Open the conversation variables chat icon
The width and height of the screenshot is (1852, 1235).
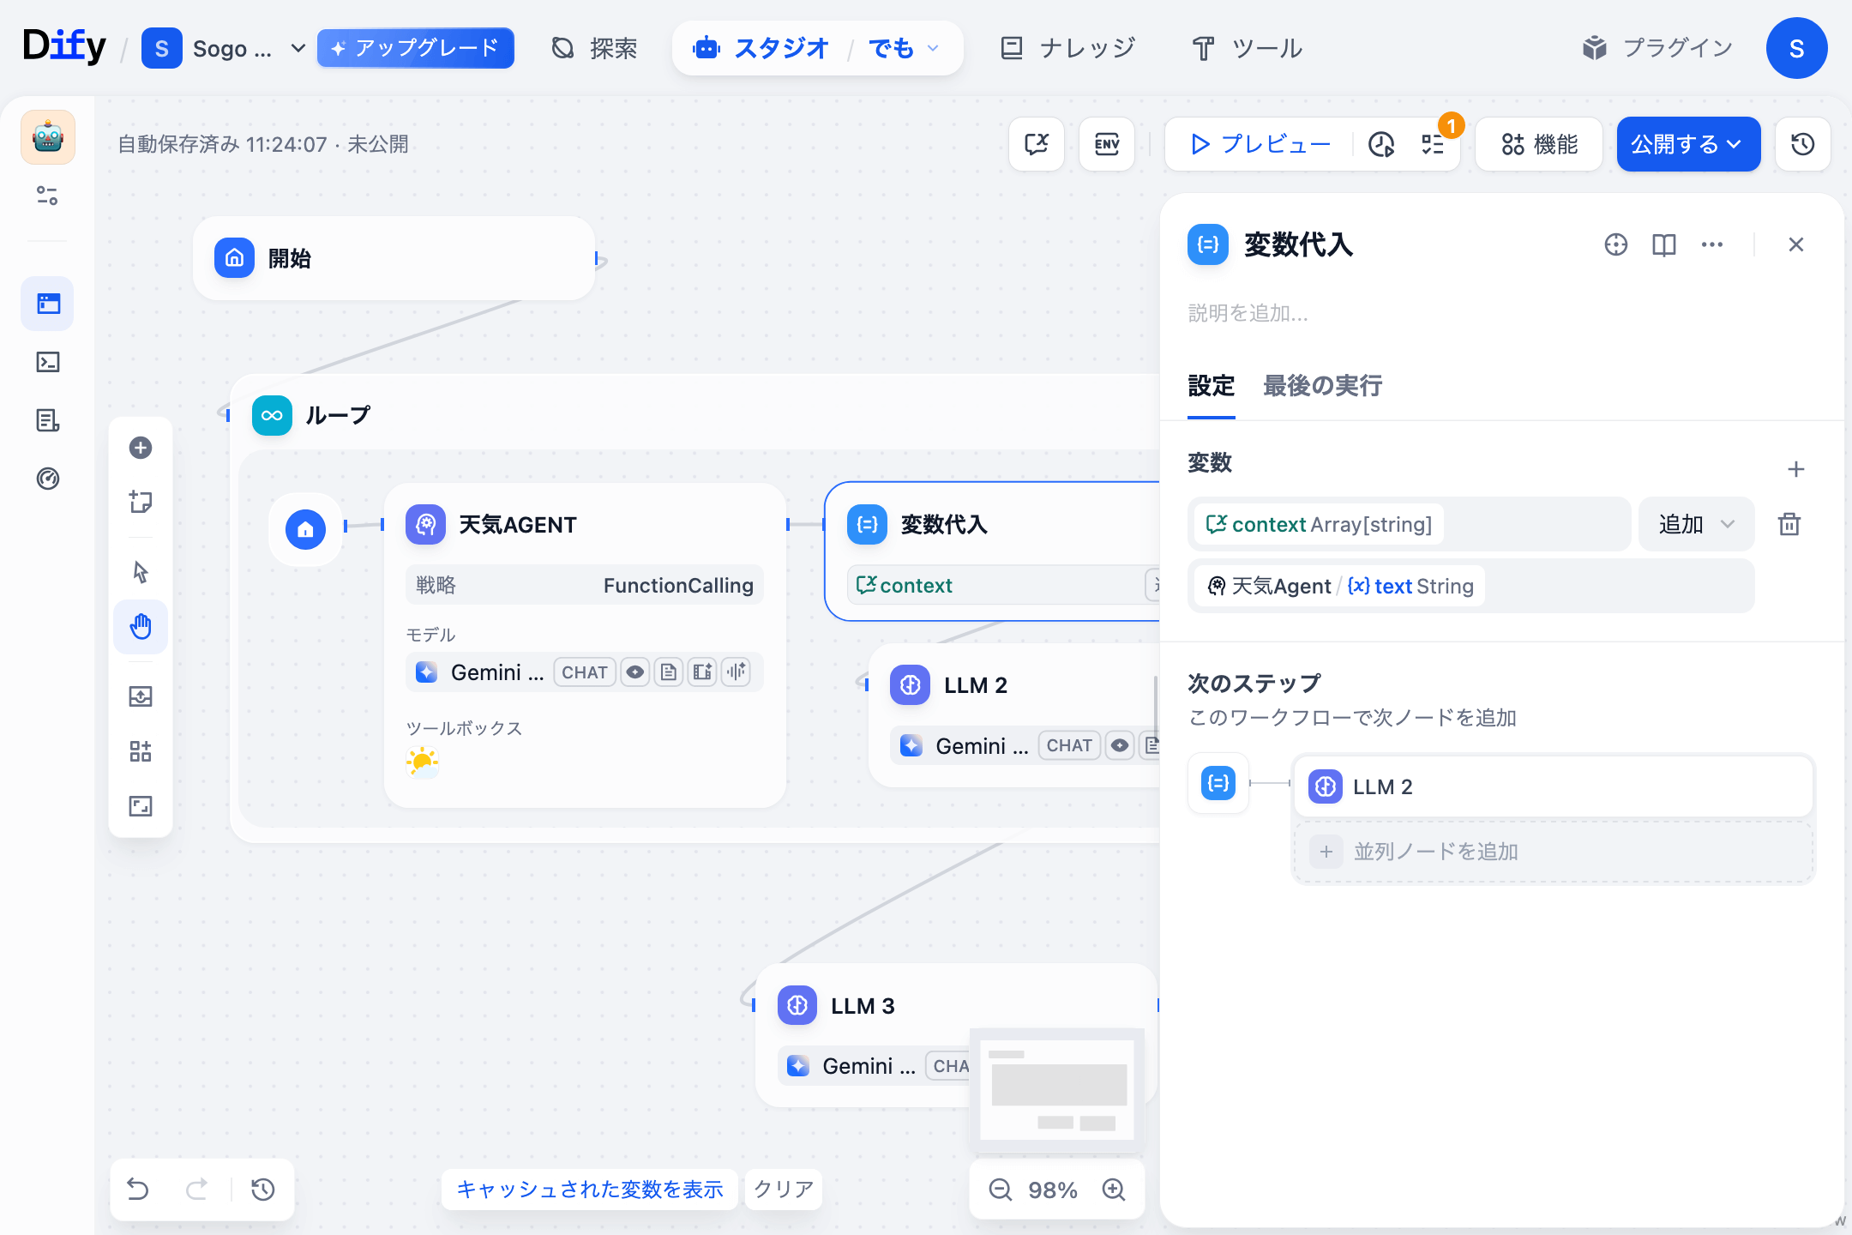coord(1036,144)
